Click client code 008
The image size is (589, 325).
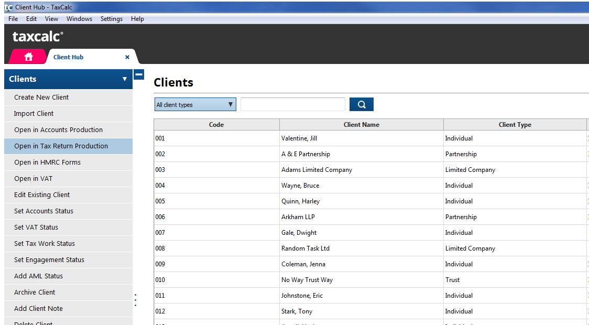160,248
